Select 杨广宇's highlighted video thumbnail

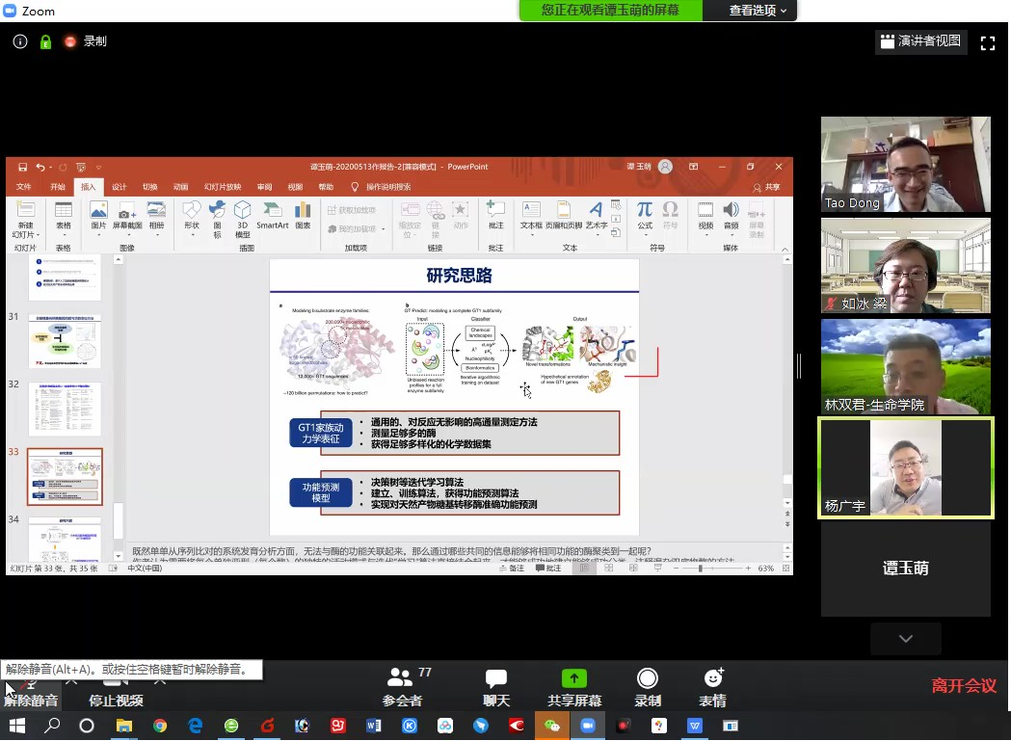pos(905,467)
